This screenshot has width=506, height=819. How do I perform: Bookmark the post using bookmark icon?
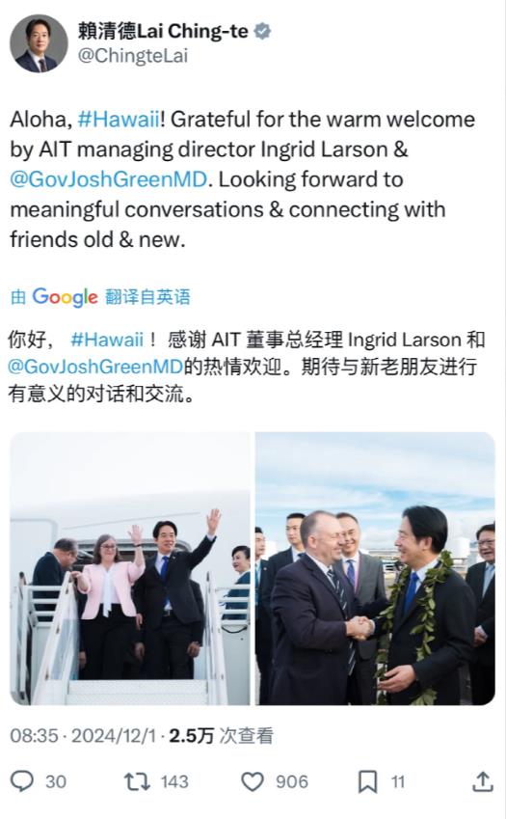(x=367, y=782)
